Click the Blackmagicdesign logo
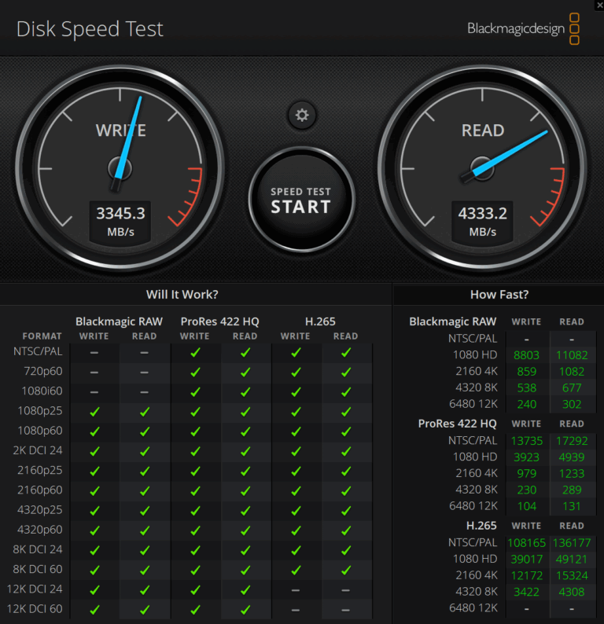Viewport: 604px width, 624px height. pyautogui.click(x=523, y=28)
